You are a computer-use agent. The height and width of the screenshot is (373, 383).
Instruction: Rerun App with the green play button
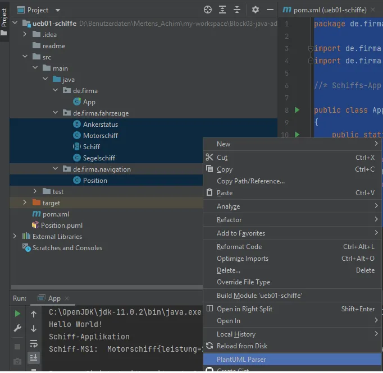[17, 314]
